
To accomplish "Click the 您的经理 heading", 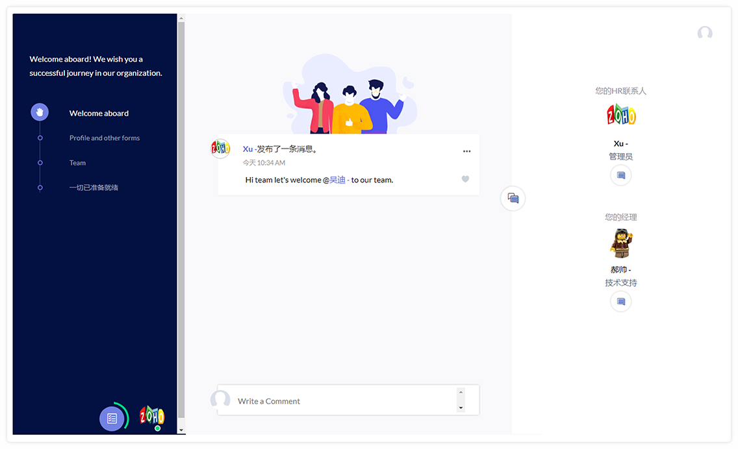I will pyautogui.click(x=621, y=217).
